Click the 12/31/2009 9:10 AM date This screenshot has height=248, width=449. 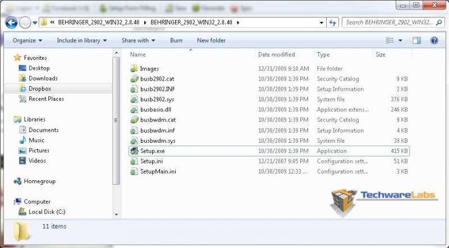coord(283,68)
